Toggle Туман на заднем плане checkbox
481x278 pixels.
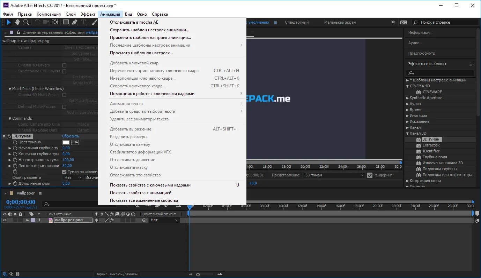[64, 172]
